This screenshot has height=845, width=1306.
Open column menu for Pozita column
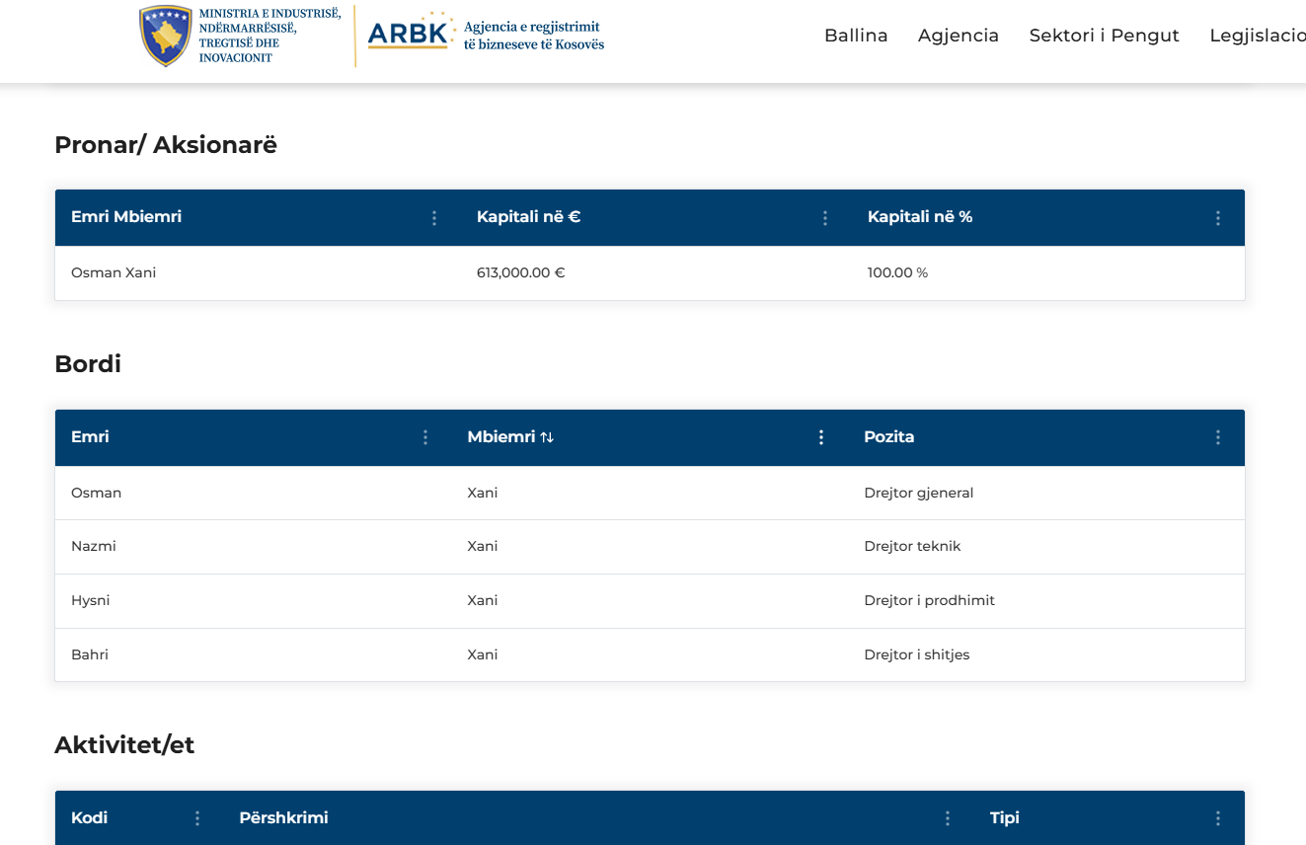[1217, 437]
